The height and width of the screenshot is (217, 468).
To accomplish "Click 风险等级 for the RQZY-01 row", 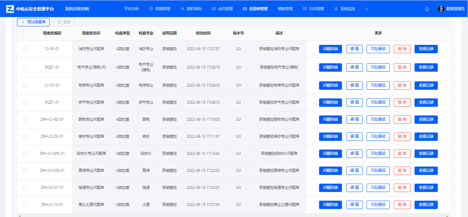I will click(378, 103).
